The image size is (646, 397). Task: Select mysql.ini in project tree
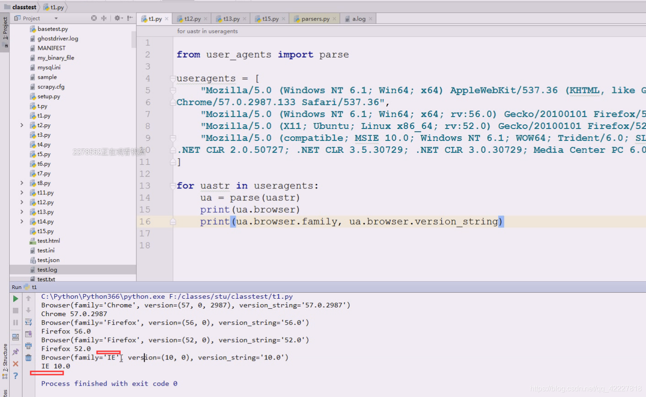(49, 67)
